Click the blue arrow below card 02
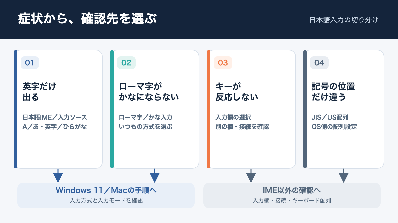The width and height of the screenshot is (398, 223). [x=155, y=176]
